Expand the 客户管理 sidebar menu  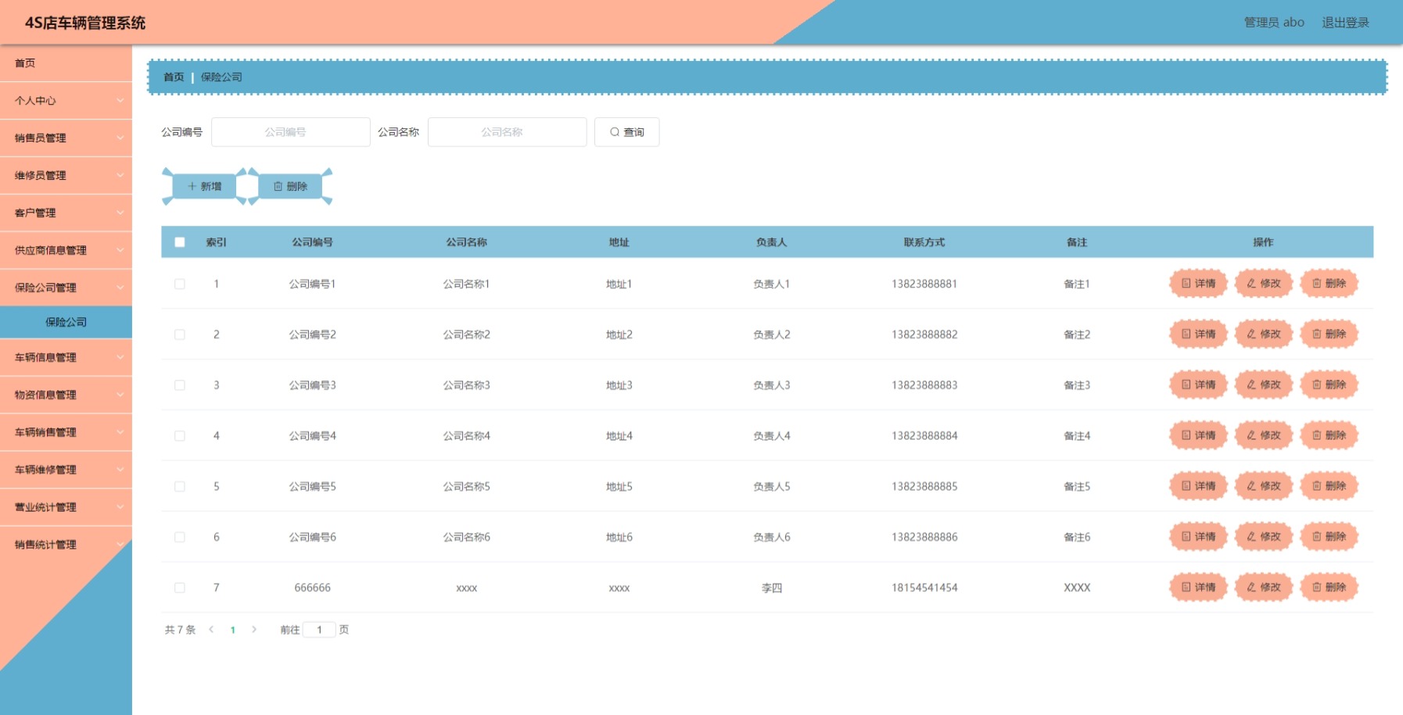pyautogui.click(x=66, y=213)
